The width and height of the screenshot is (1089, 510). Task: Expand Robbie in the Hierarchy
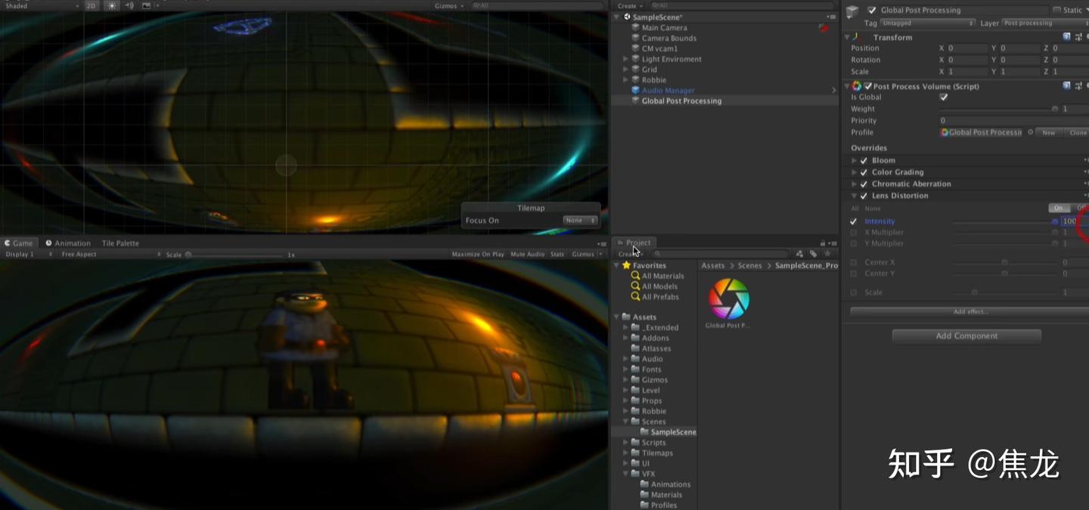[x=625, y=79]
